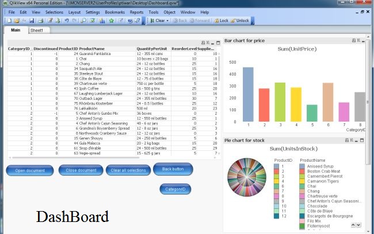
Task: Select Ipoh Coffee in the table
Action: pos(89,89)
